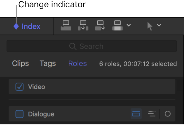This screenshot has width=184, height=125.
Task: Select the Video role row
Action: coord(92,87)
